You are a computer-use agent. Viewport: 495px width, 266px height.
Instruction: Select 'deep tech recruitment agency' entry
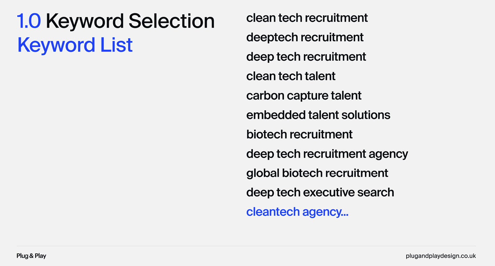point(327,154)
